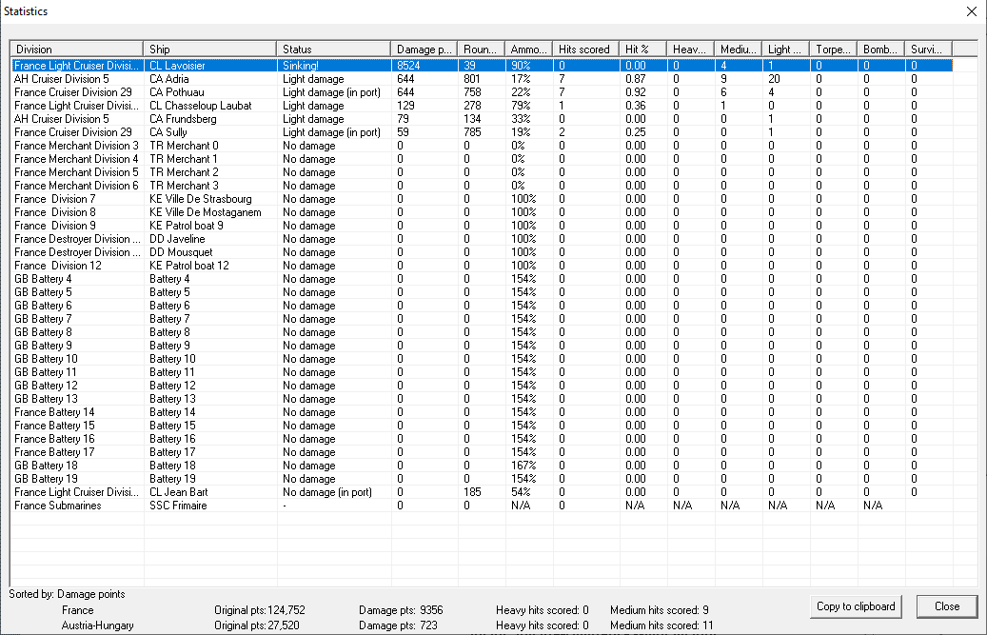Copy the statistics to clipboard
Viewport: 987px width, 635px height.
856,606
